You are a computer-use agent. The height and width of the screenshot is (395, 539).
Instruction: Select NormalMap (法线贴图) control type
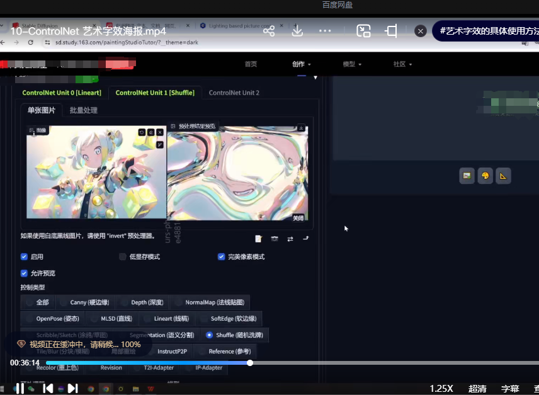(x=210, y=302)
